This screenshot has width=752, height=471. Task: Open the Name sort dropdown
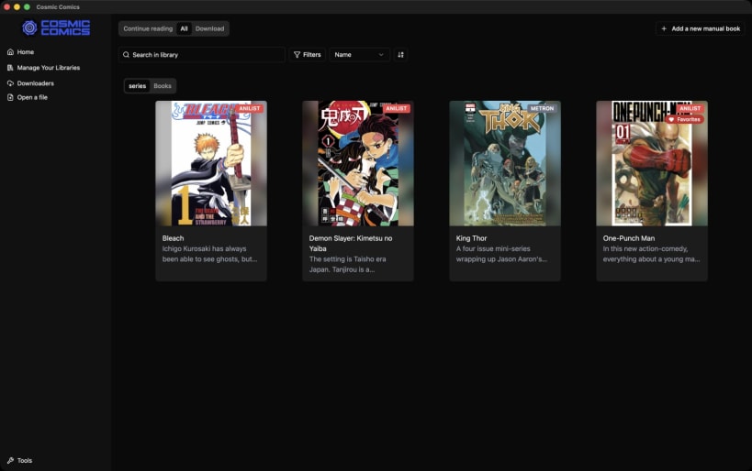pyautogui.click(x=359, y=55)
